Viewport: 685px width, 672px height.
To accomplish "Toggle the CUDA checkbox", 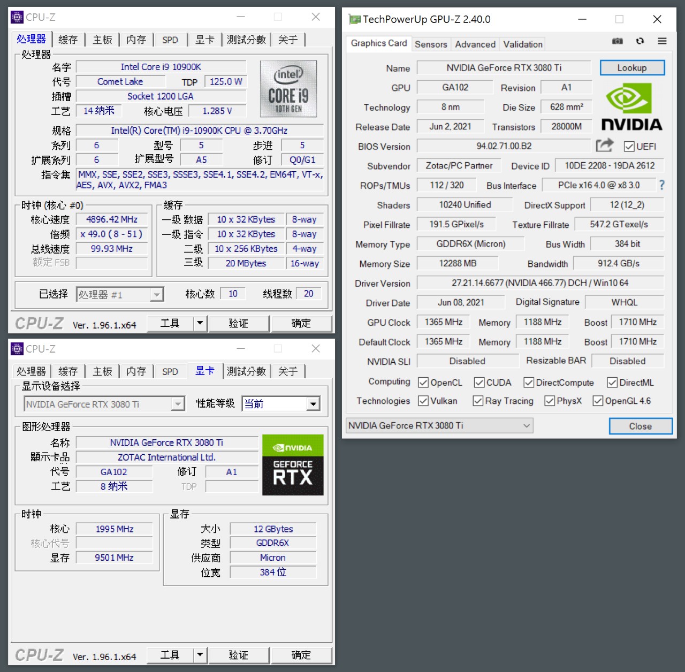I will pyautogui.click(x=479, y=383).
